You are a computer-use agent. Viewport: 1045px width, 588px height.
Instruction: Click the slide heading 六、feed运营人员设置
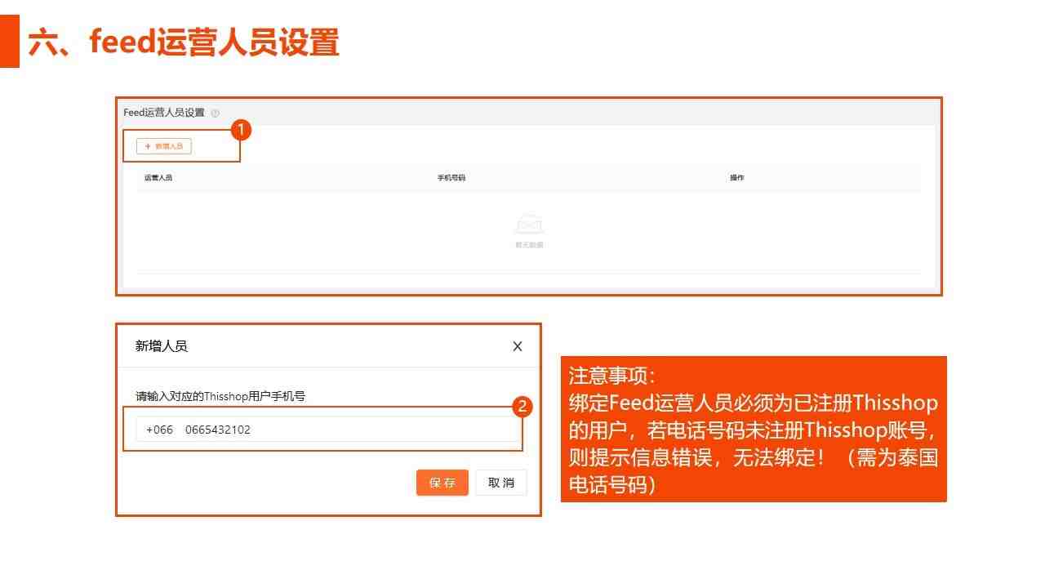[184, 42]
